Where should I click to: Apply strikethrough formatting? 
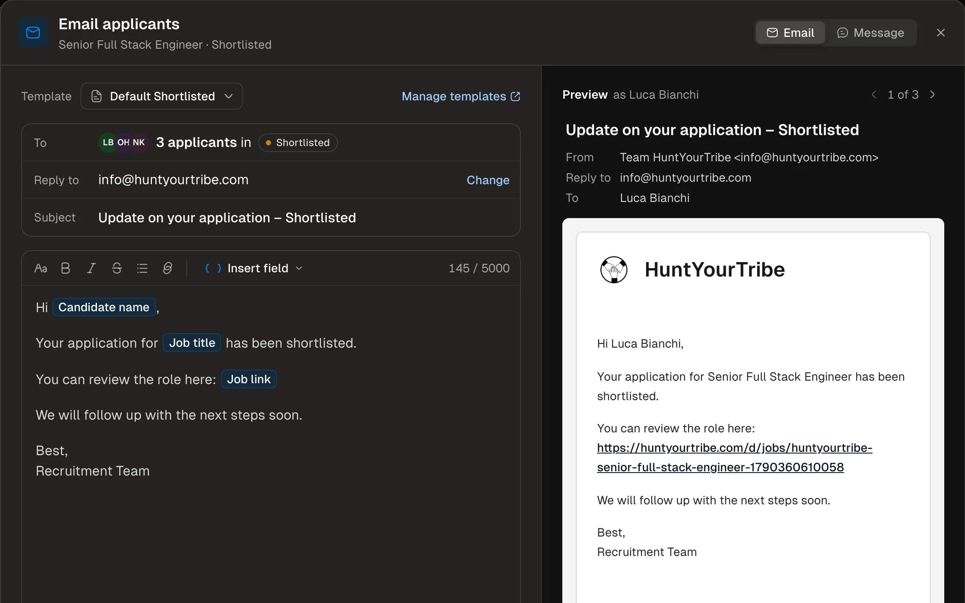(117, 268)
